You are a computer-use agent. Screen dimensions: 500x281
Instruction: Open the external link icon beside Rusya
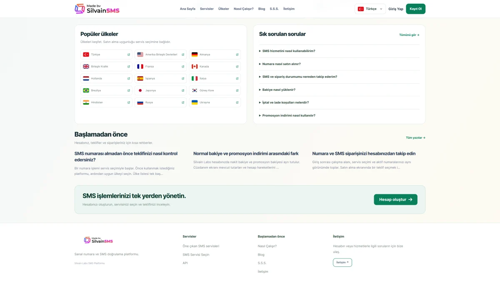tap(183, 102)
